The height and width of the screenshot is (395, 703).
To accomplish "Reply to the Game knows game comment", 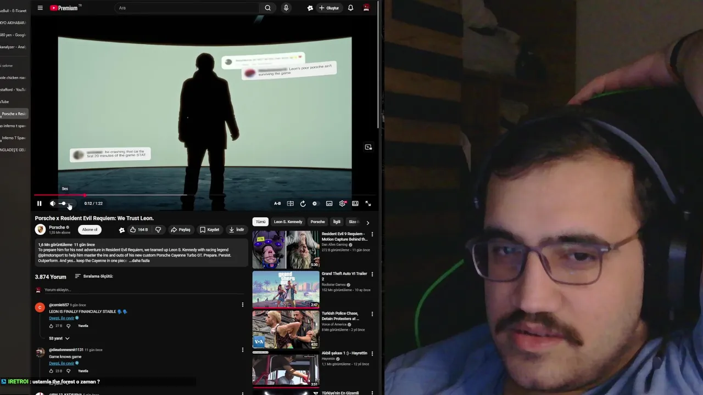I will (83, 371).
